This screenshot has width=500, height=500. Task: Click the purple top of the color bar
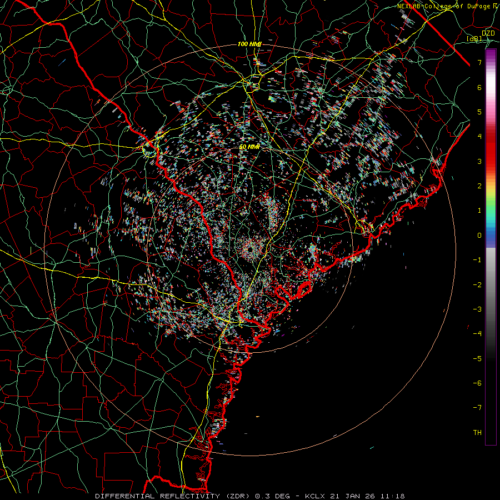pyautogui.click(x=491, y=54)
